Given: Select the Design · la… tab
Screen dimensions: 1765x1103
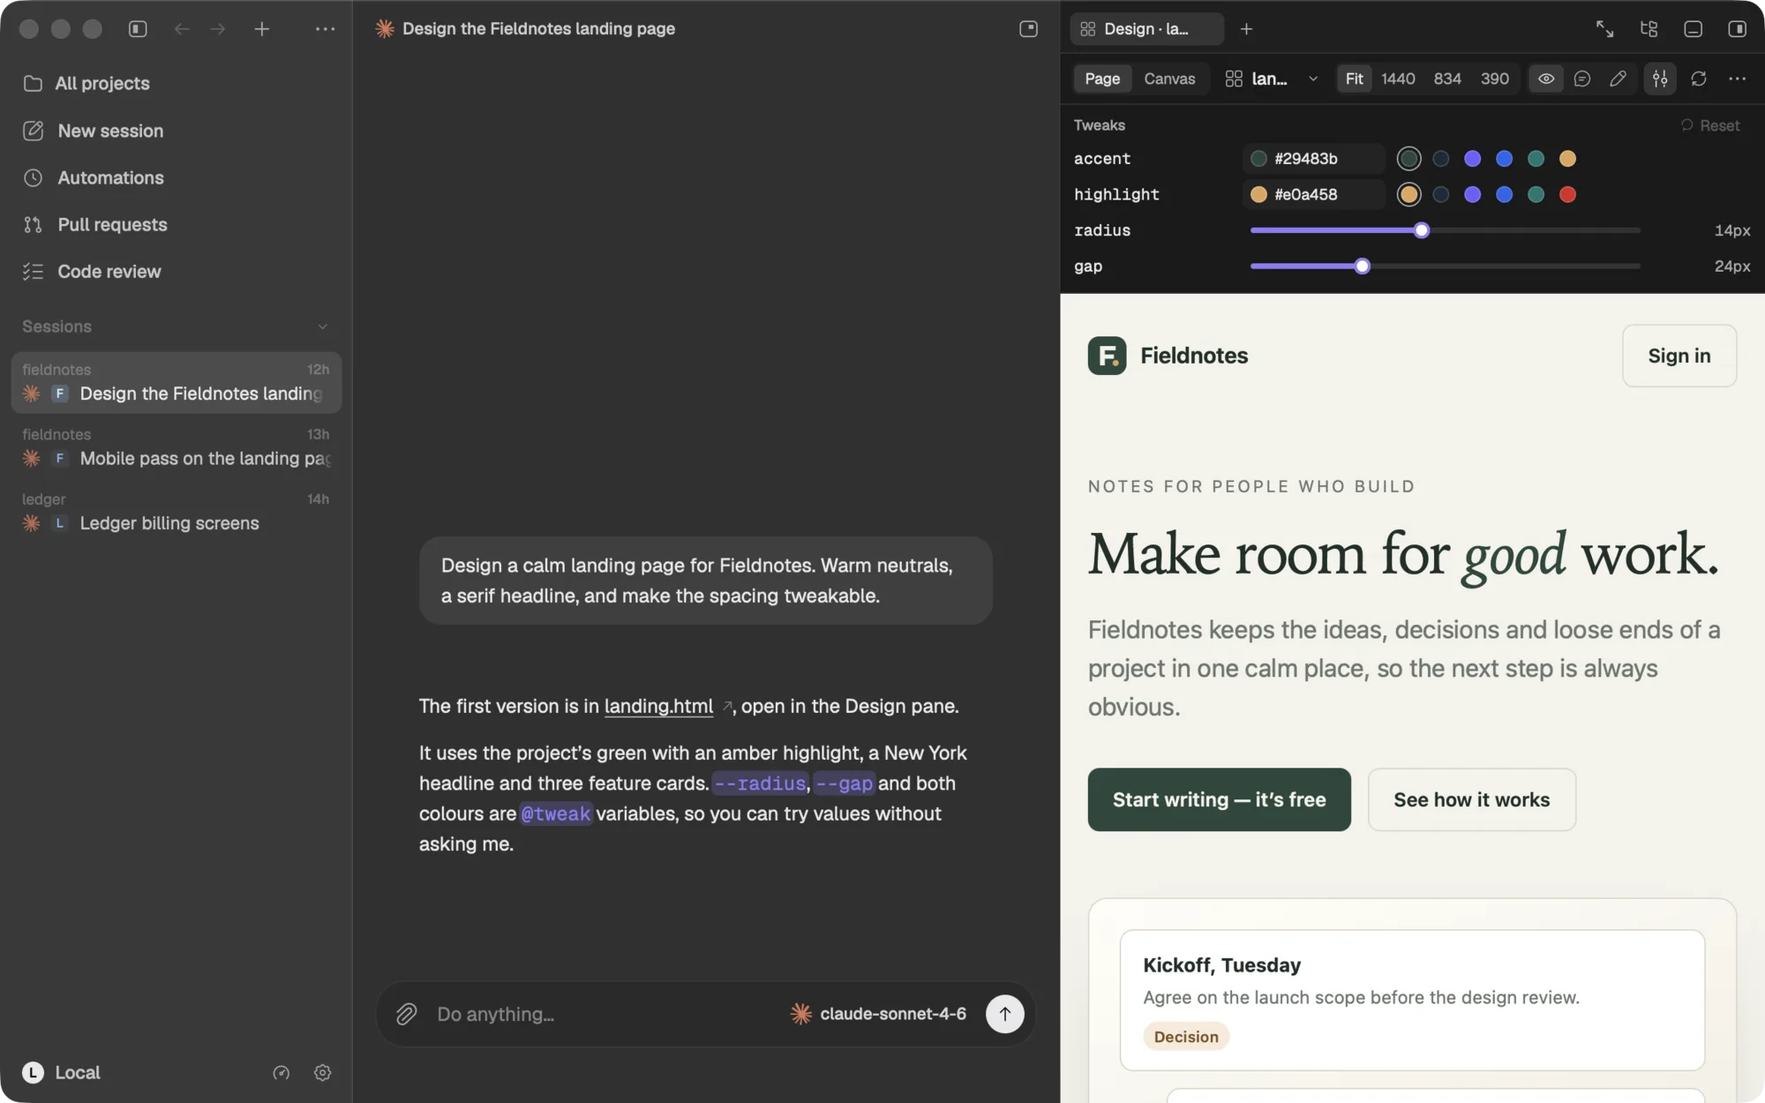Looking at the screenshot, I should click(x=1146, y=29).
